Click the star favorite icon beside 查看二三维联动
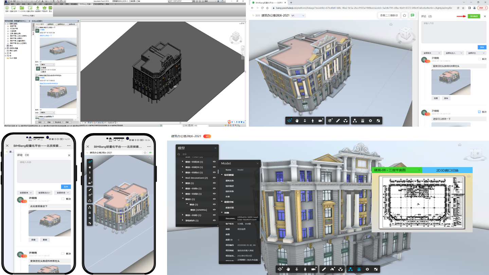Viewport: 489px width, 275px height. pos(404,15)
